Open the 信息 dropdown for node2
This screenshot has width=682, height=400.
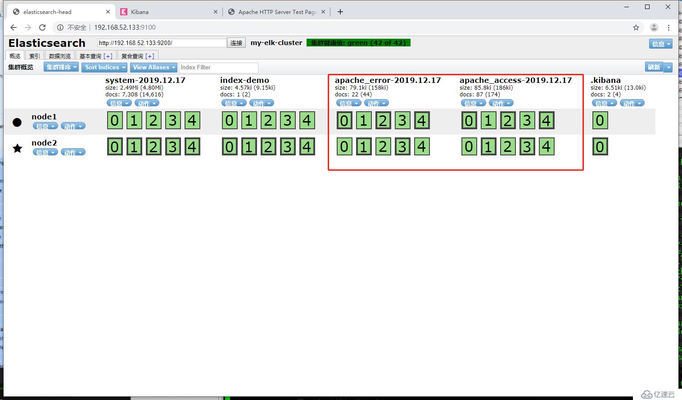(x=45, y=152)
